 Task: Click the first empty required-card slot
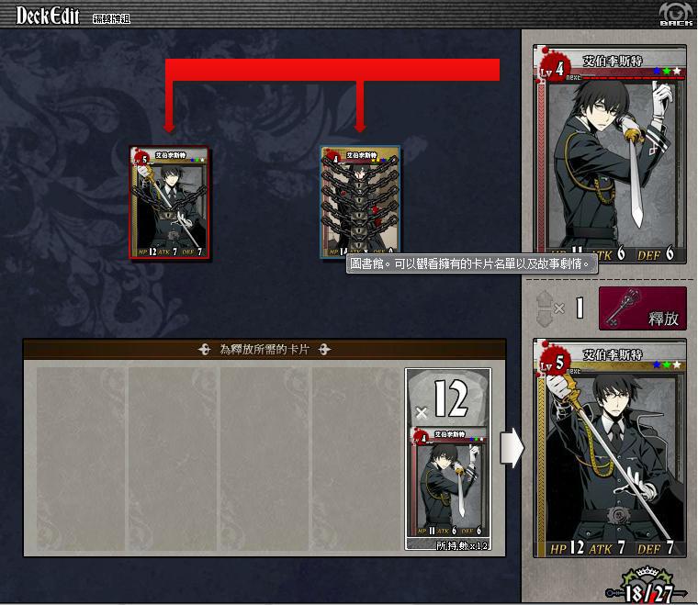[x=81, y=459]
